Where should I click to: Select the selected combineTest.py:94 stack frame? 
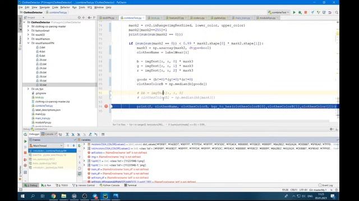click(x=52, y=151)
